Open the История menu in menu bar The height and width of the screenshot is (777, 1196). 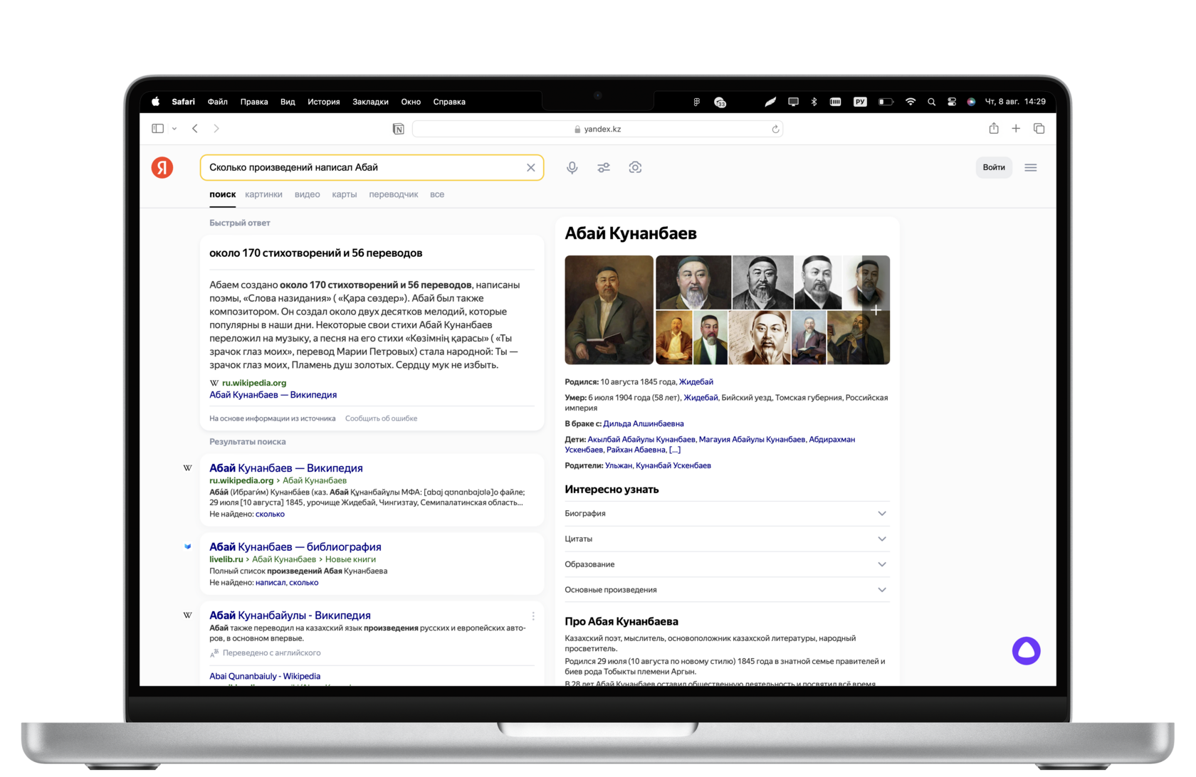tap(323, 102)
